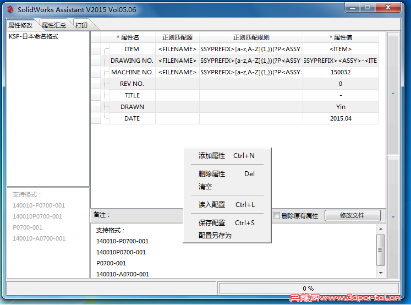
Task: Click the Yin value in DRAWN row
Action: [x=341, y=107]
